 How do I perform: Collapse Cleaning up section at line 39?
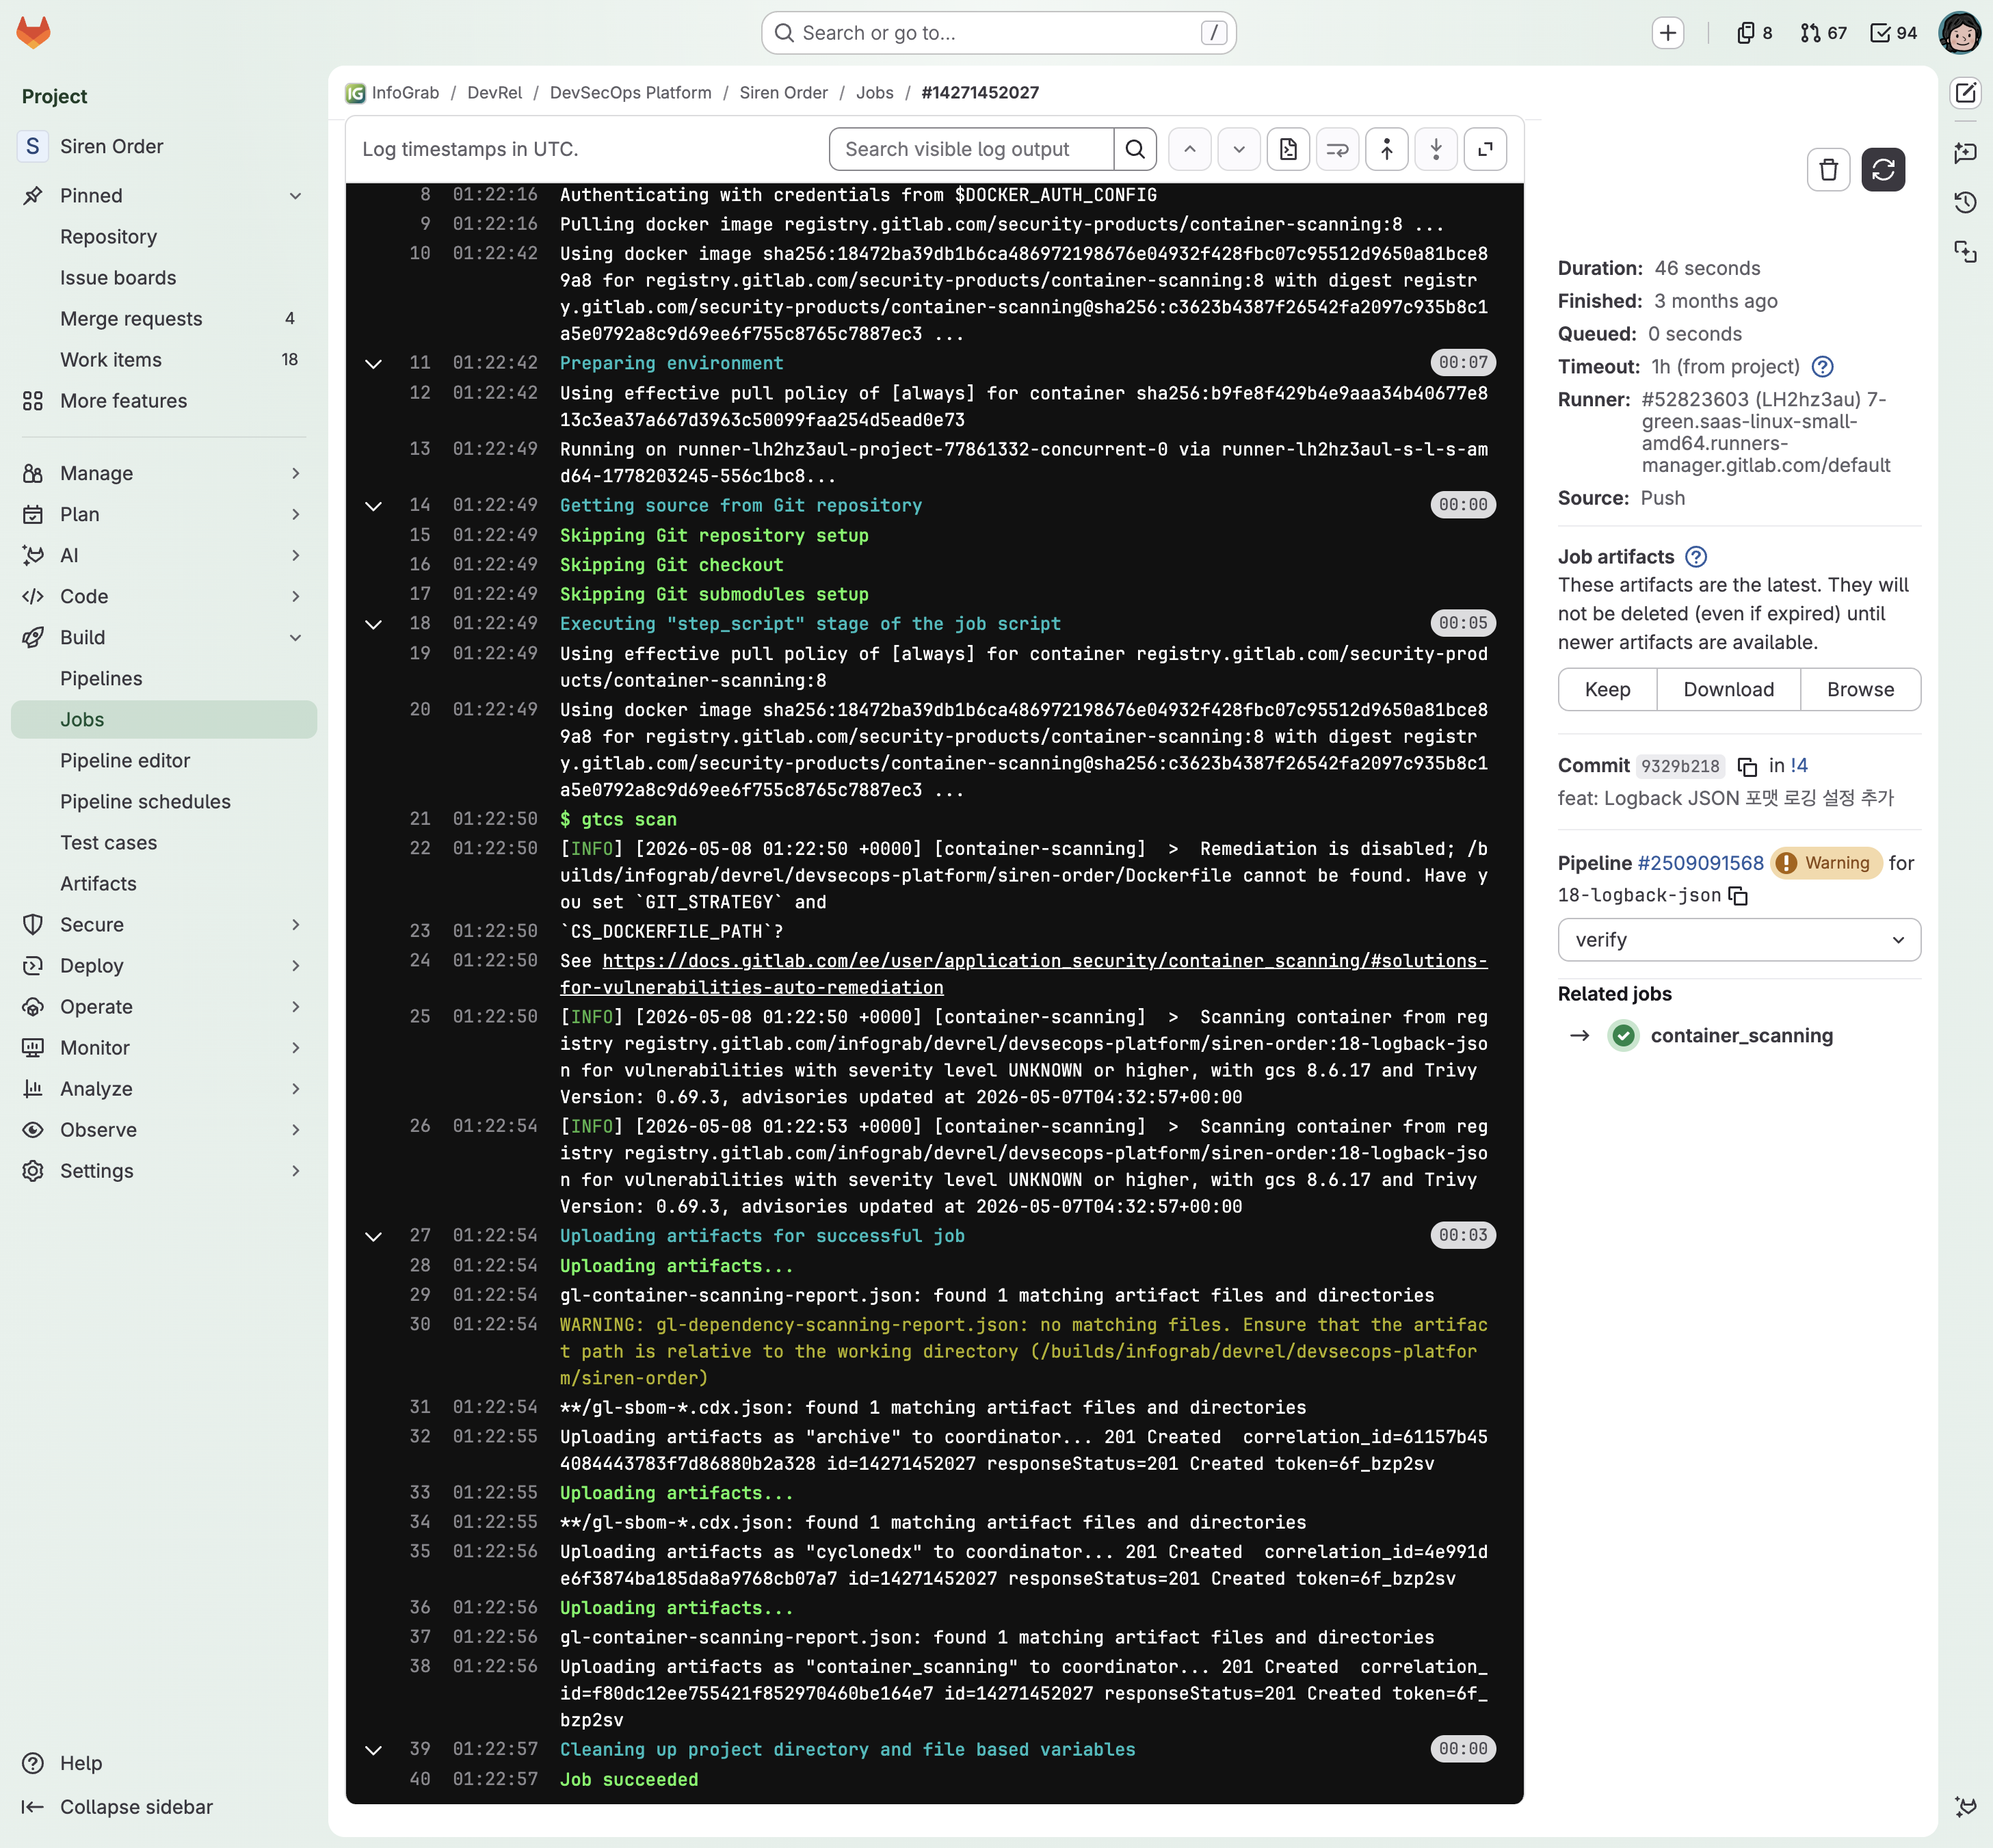(373, 1750)
